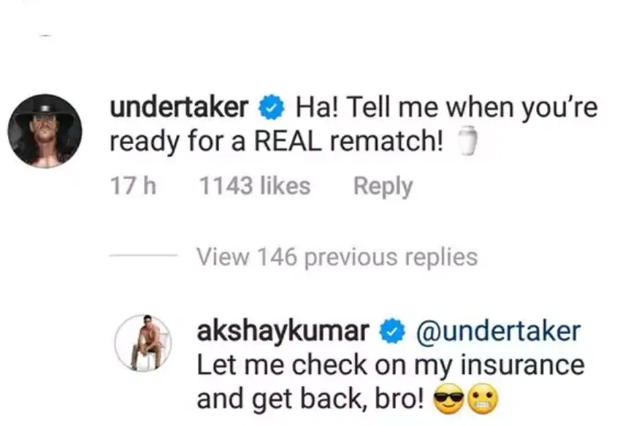Screen dimensions: 639x426
Task: Click the 'and get back, bro!' text
Action: [x=310, y=399]
